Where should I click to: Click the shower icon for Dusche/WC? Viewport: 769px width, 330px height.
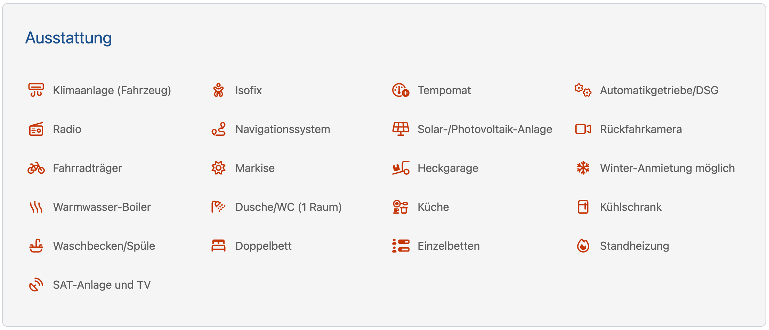[218, 207]
